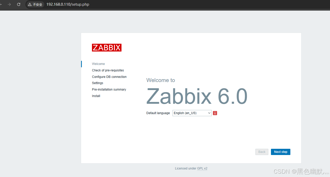Click the 'Welcome to' heading text
The height and width of the screenshot is (177, 330).
point(161,80)
